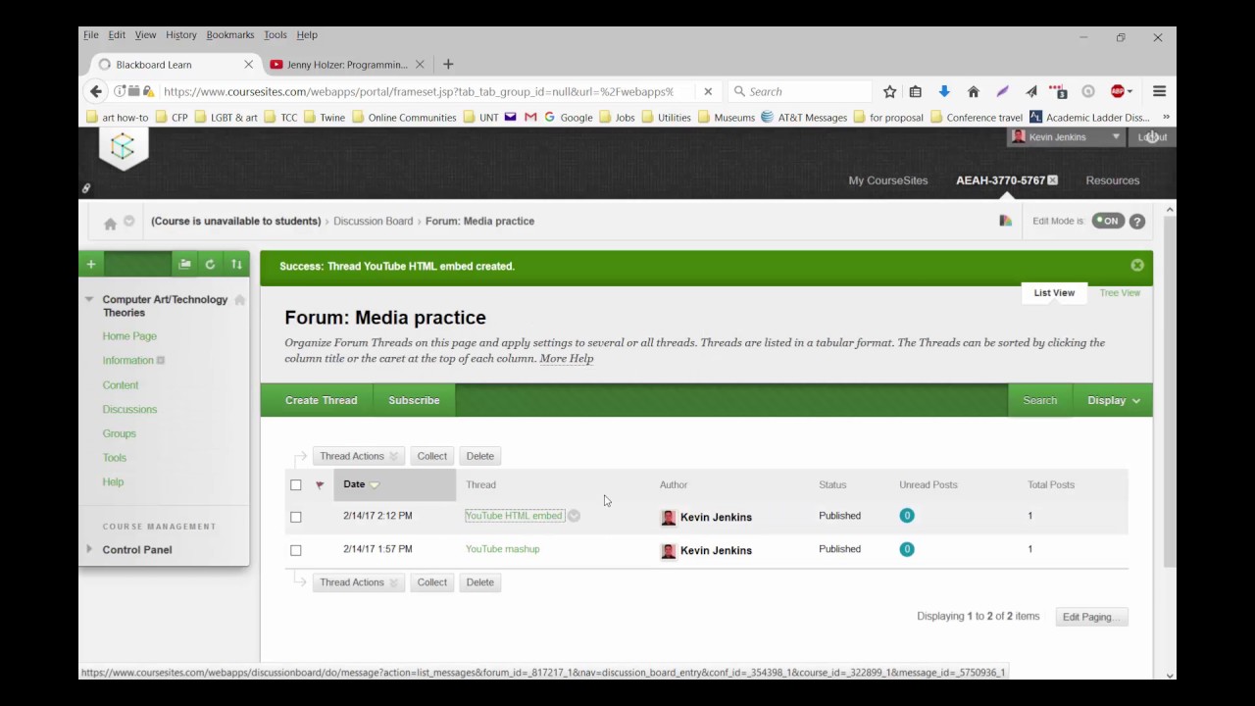Open the Tools menu
This screenshot has height=706, width=1255.
click(276, 35)
